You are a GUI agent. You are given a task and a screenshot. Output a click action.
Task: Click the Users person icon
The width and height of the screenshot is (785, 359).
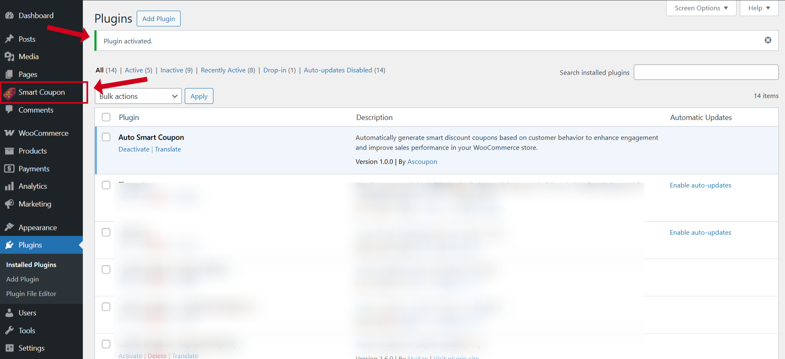click(x=9, y=313)
